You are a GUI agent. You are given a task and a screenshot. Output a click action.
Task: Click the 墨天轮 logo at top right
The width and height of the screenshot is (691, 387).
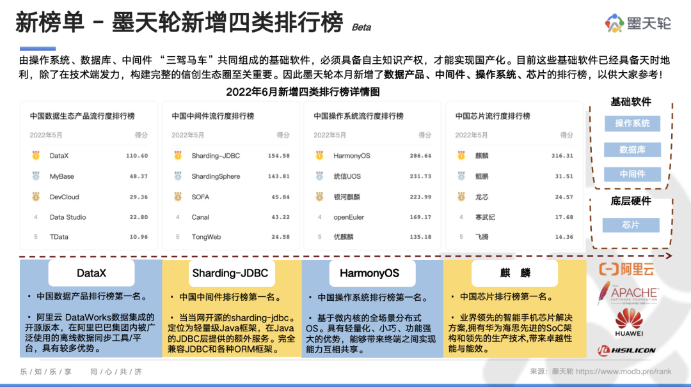(x=638, y=23)
